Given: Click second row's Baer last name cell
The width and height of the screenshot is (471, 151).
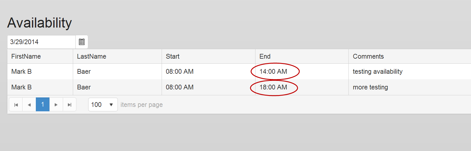Looking at the screenshot, I should (84, 87).
